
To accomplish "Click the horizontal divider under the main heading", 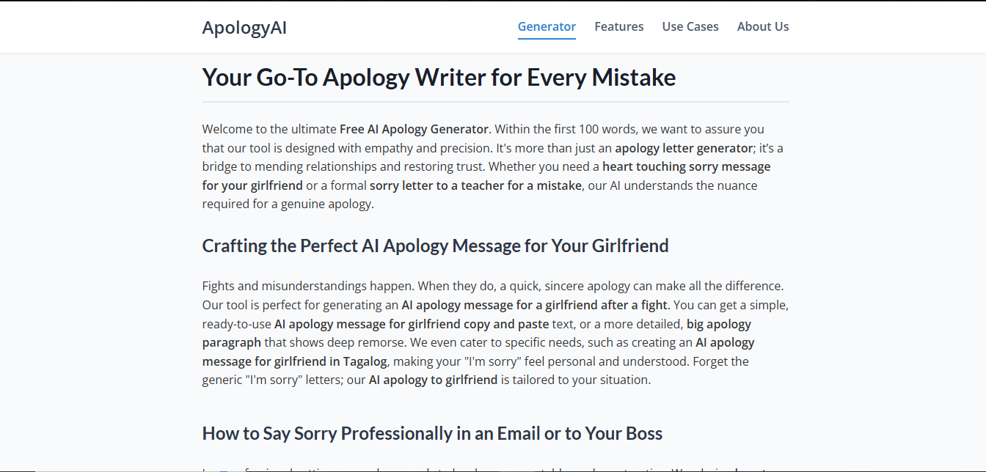I will (496, 101).
